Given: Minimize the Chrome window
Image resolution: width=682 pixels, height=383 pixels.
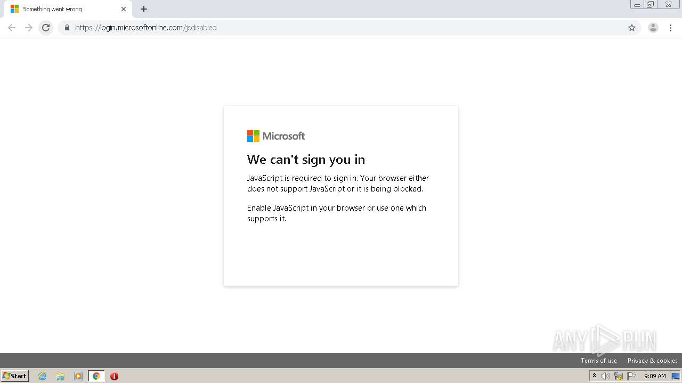Looking at the screenshot, I should 637,5.
